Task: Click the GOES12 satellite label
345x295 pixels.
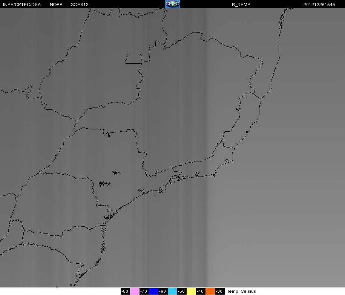Action: click(80, 5)
